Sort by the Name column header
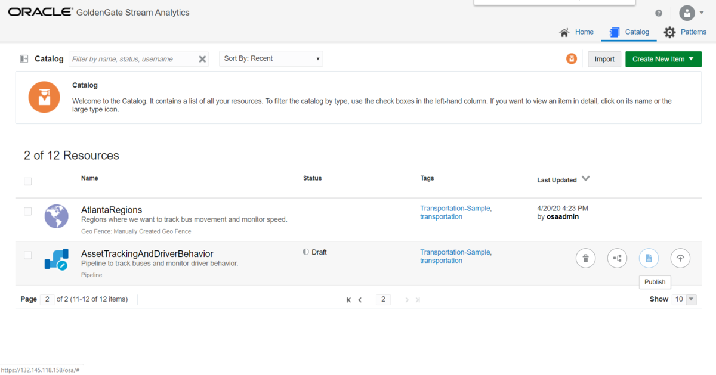This screenshot has height=375, width=716. point(89,178)
